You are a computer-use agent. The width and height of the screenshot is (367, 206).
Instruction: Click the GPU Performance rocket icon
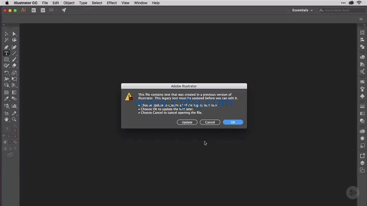tap(64, 10)
